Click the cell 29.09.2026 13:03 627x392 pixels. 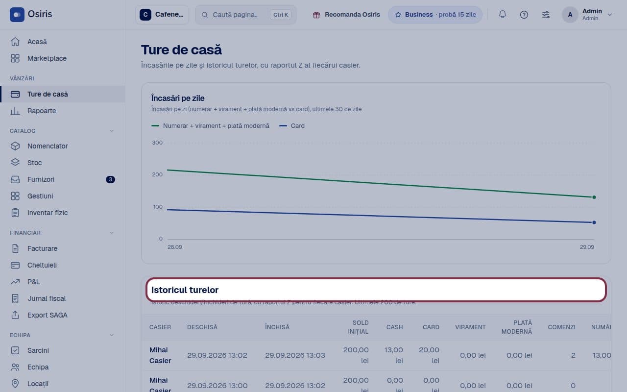pos(295,355)
